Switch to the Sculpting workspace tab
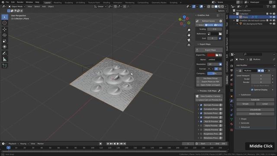 click(x=69, y=3)
